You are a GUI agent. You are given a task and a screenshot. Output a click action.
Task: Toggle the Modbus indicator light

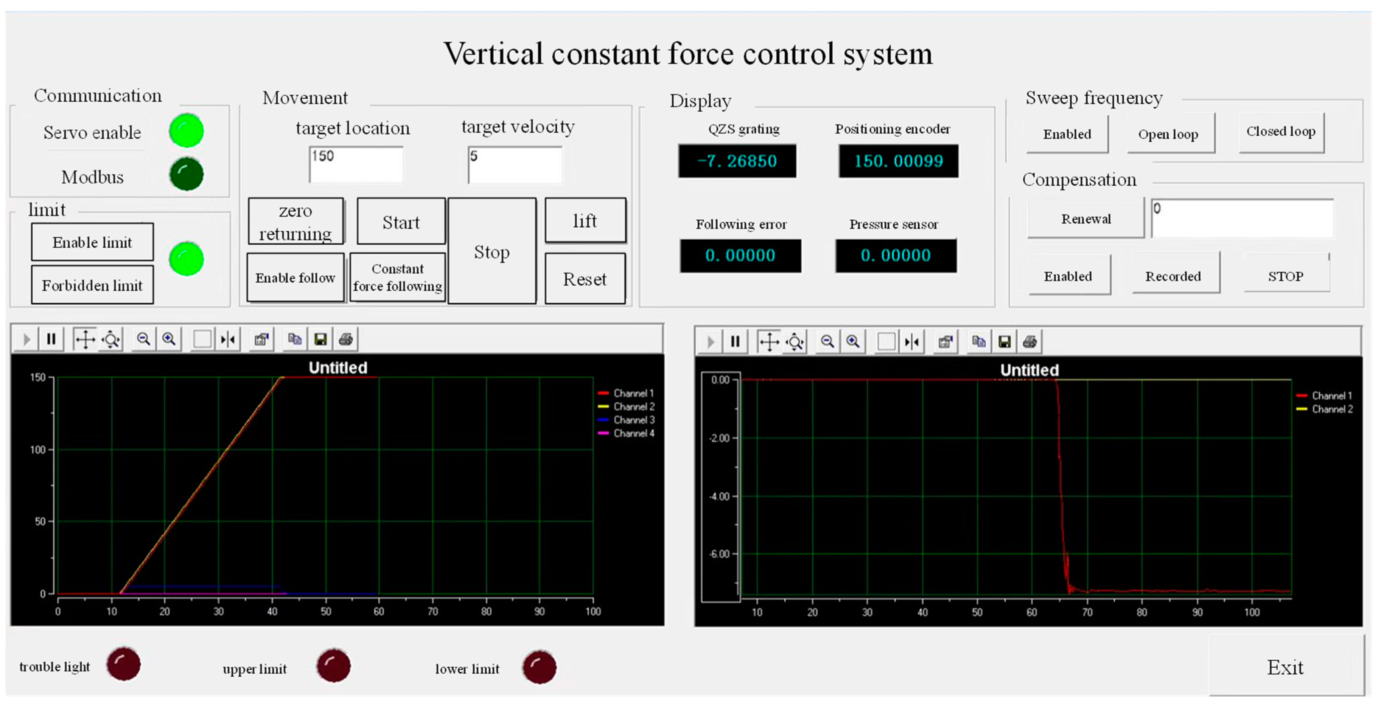187,174
